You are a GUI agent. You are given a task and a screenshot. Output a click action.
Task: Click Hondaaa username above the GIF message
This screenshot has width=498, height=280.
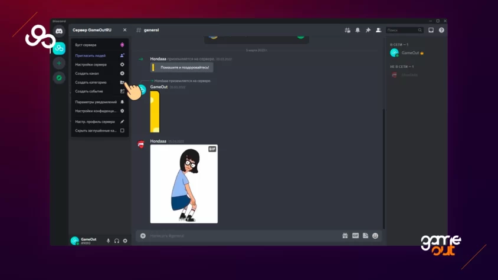158,141
